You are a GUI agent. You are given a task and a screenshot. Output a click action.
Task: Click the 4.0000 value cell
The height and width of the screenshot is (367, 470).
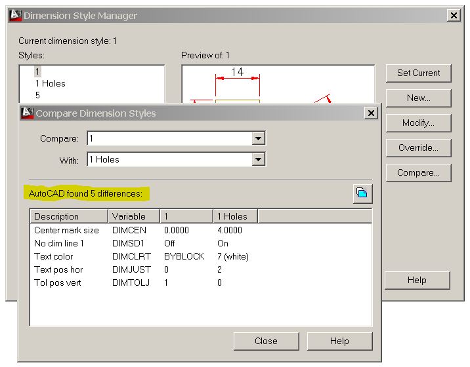point(230,230)
